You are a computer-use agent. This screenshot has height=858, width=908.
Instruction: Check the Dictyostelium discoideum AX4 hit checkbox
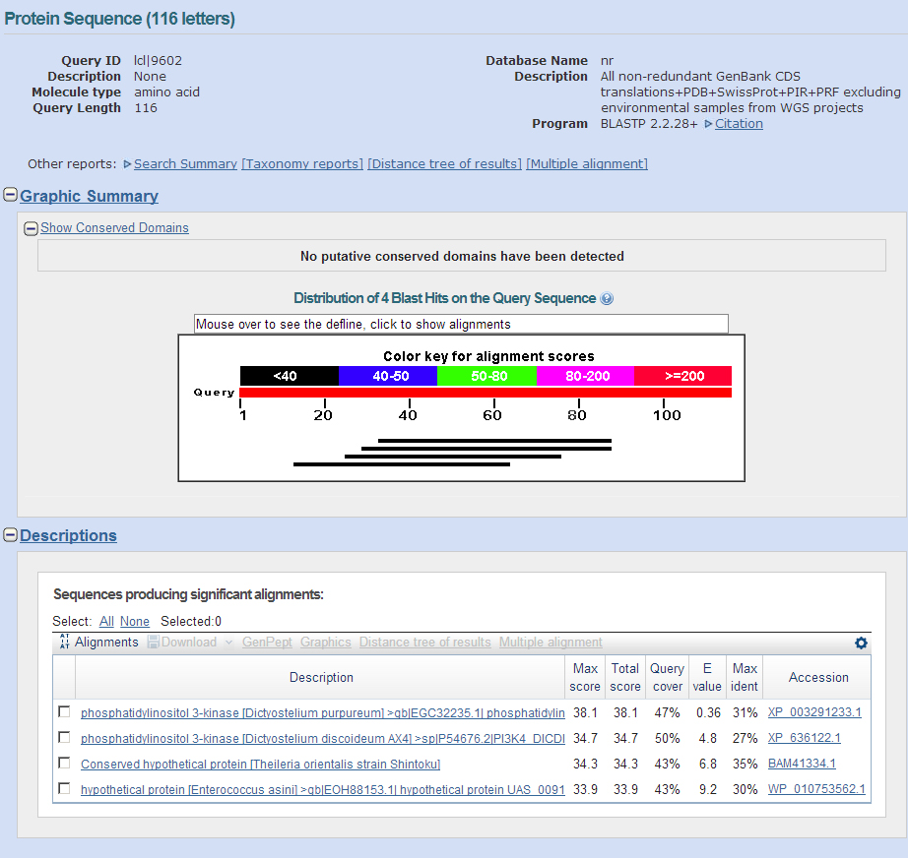64,737
